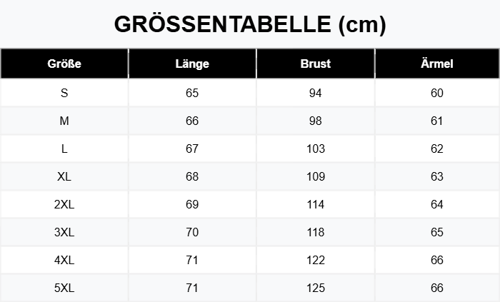Select the 4XL size cell
The width and height of the screenshot is (500, 302).
click(64, 261)
